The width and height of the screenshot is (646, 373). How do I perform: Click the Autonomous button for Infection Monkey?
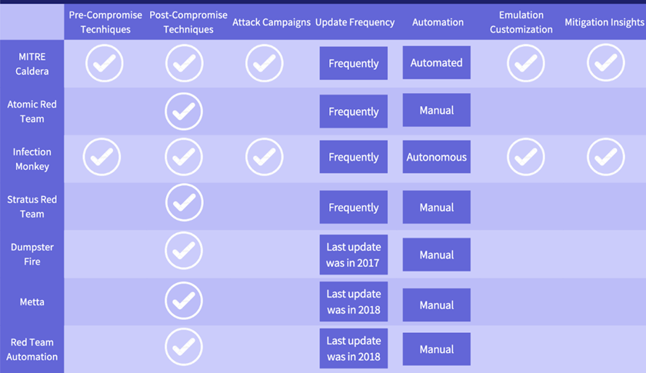[436, 157]
